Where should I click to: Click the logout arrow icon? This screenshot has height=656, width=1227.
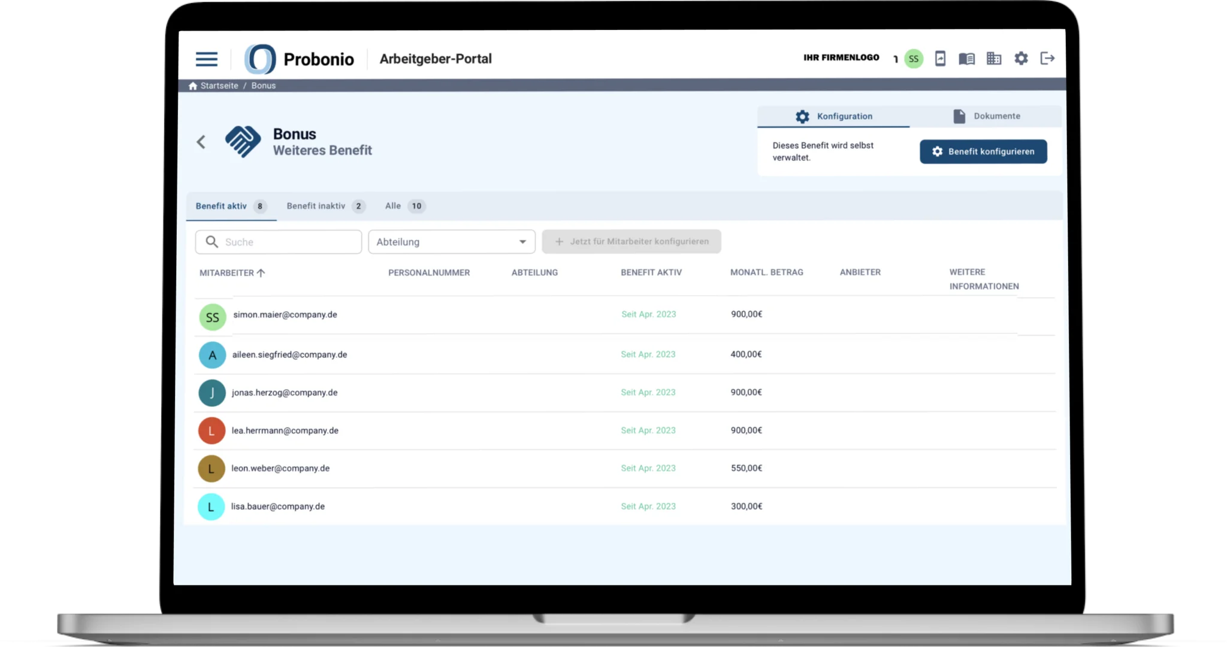[x=1047, y=59]
